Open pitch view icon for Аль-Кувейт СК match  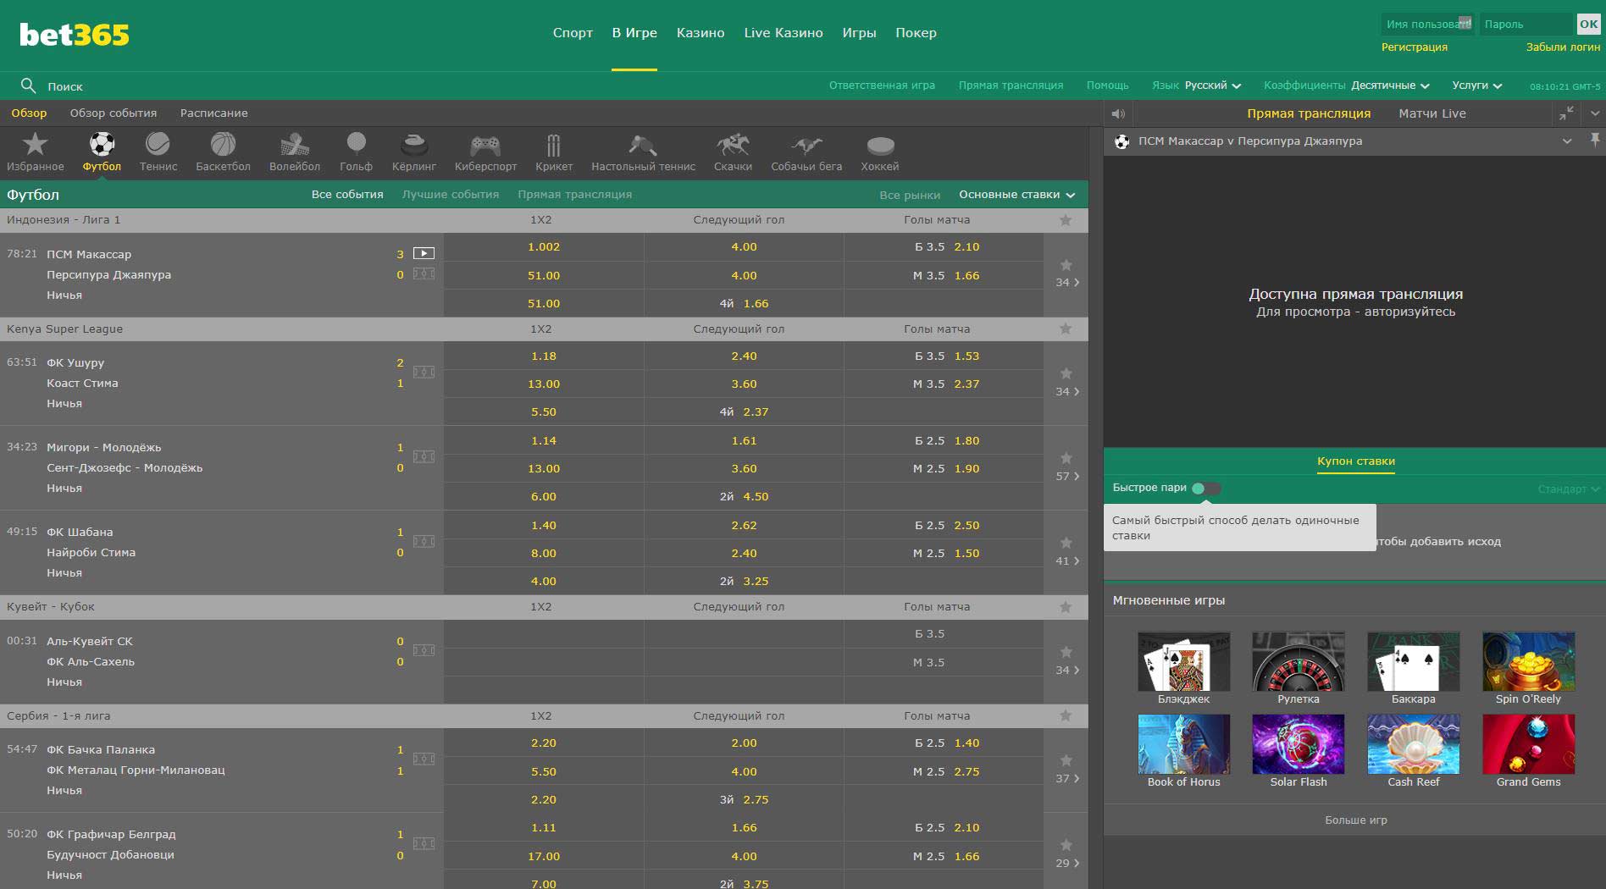(x=424, y=650)
